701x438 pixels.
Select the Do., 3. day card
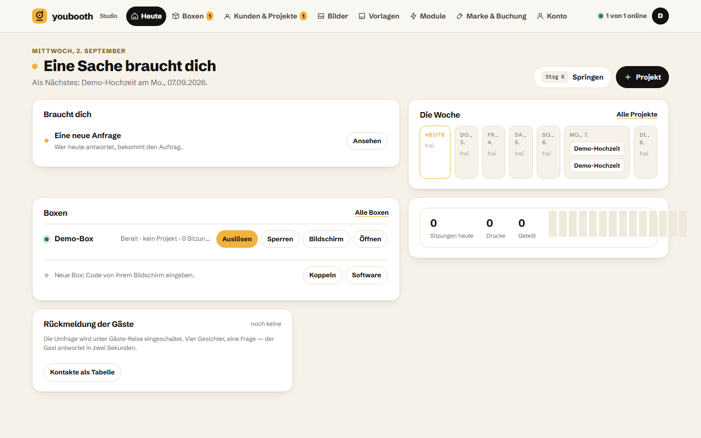point(466,152)
